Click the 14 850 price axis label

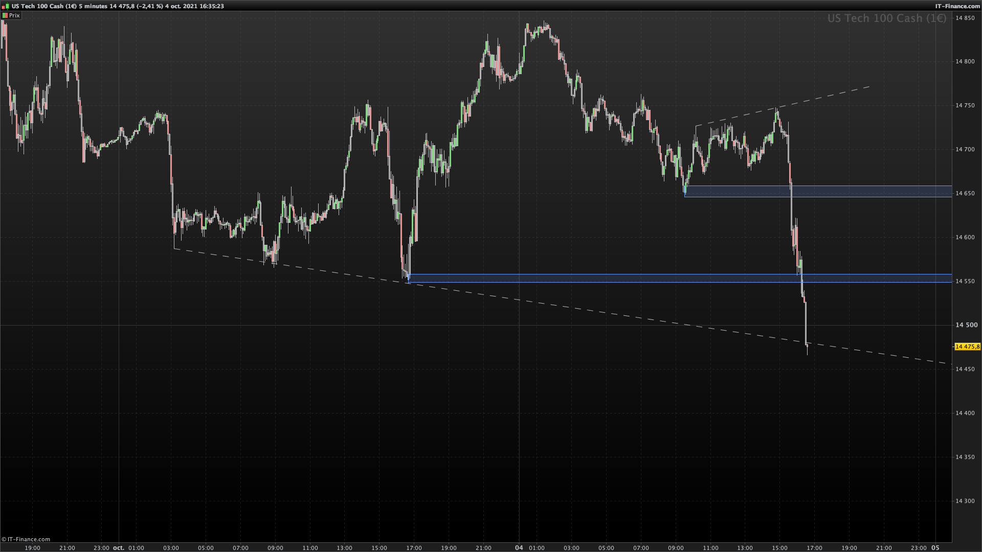click(965, 18)
